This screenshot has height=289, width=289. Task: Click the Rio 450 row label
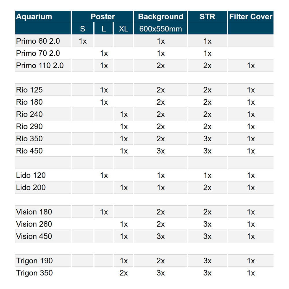pyautogui.click(x=29, y=151)
